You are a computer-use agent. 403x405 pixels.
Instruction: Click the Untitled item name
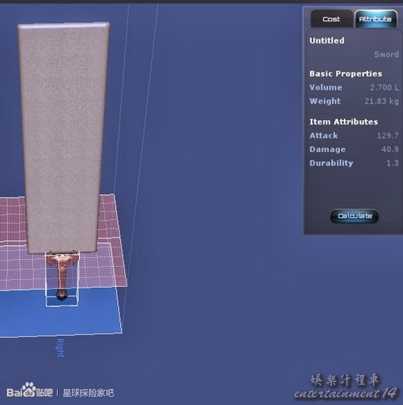327,40
